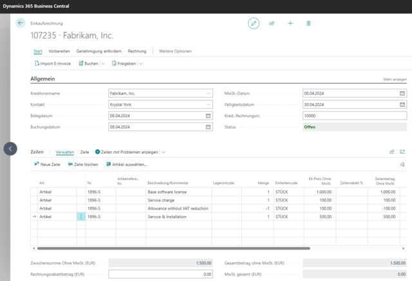Click the share icon in header

(x=272, y=23)
